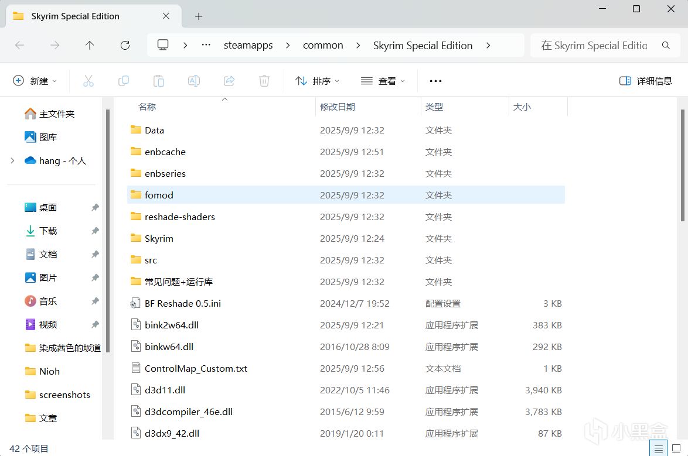This screenshot has width=688, height=456.
Task: Go back with the left arrow
Action: [20, 45]
